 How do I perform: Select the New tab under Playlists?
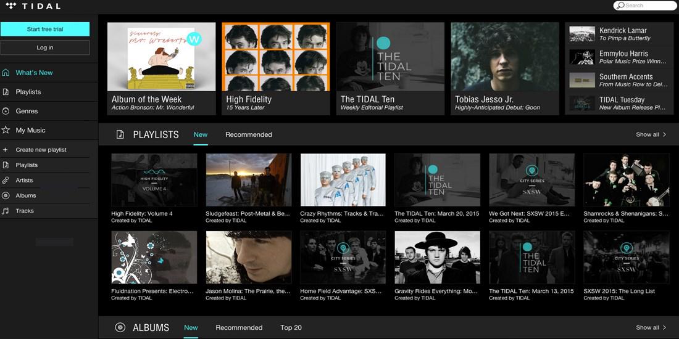(x=201, y=134)
